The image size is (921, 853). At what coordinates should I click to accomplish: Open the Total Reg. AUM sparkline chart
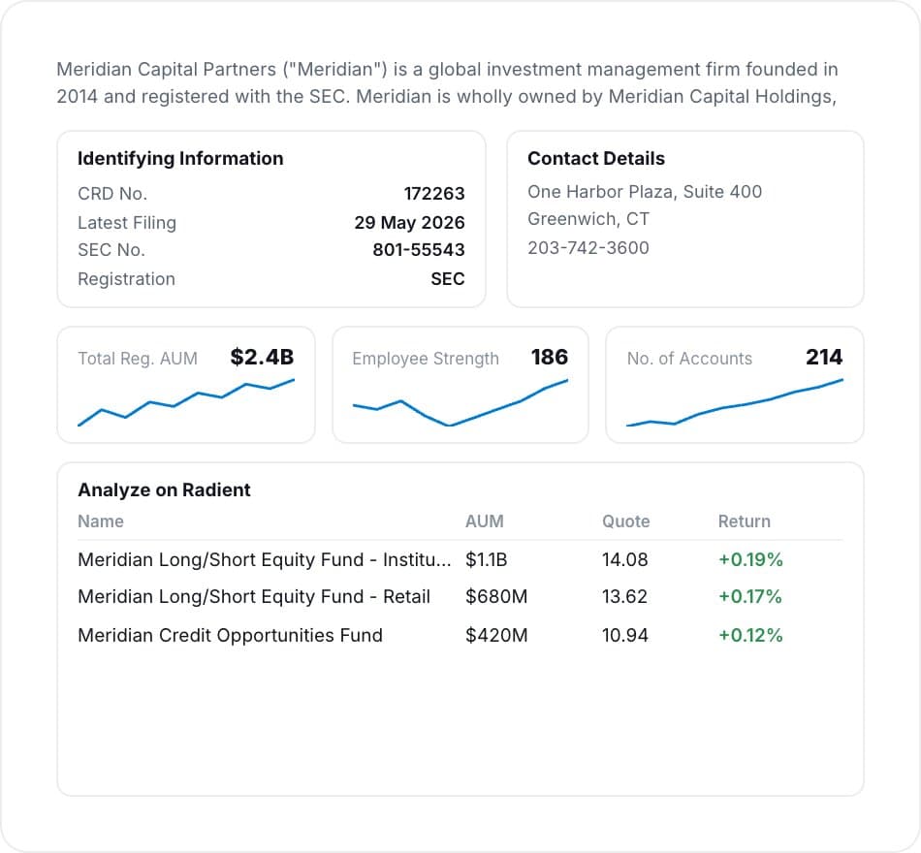[x=186, y=402]
